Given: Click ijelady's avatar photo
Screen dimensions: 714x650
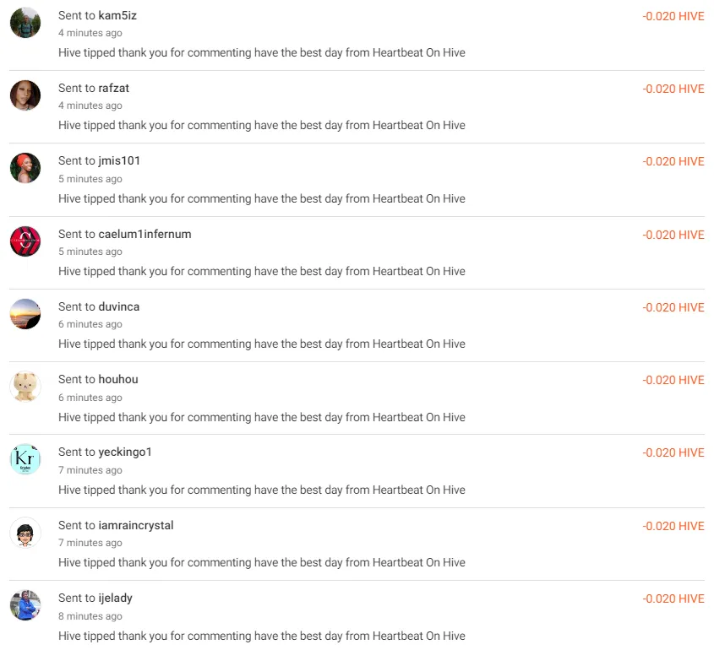Looking at the screenshot, I should coord(25,605).
